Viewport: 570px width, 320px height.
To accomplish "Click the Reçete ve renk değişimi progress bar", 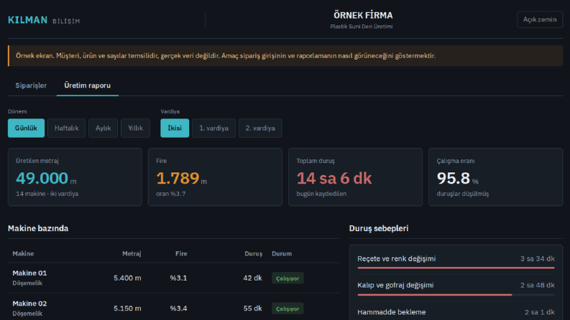I will click(456, 268).
